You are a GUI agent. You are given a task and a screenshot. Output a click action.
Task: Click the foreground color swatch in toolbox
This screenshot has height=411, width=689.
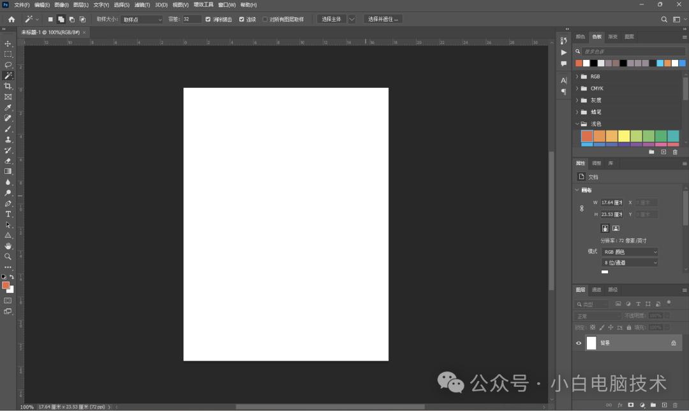(x=5, y=285)
